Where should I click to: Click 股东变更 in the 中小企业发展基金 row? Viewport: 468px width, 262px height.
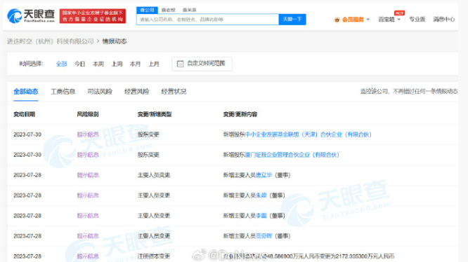[148, 135]
